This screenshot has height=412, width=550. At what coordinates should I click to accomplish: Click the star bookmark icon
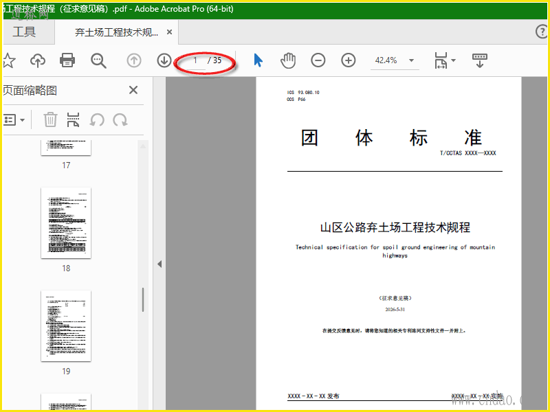click(x=8, y=60)
